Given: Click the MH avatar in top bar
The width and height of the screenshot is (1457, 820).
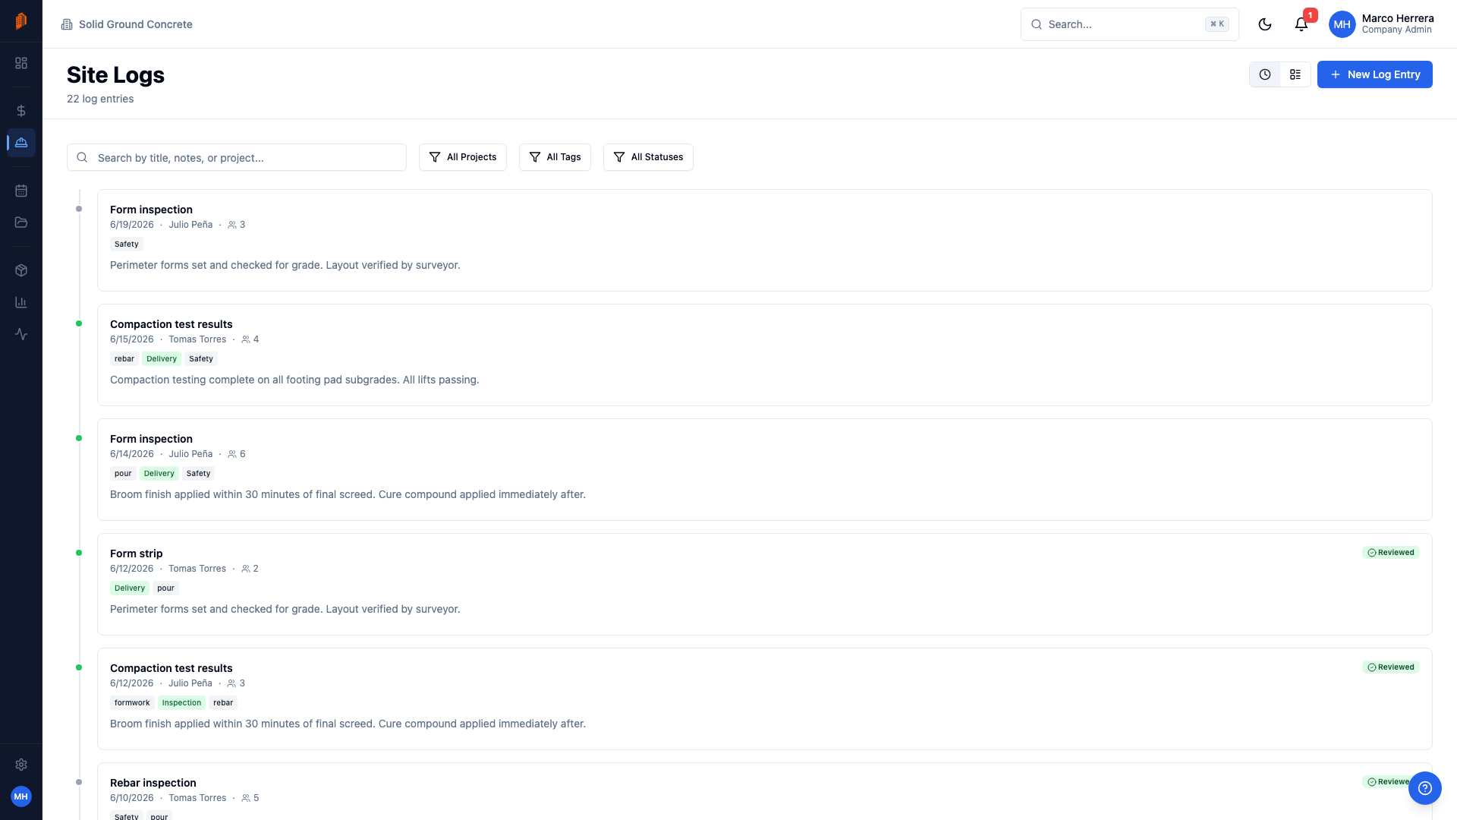Looking at the screenshot, I should tap(1342, 24).
